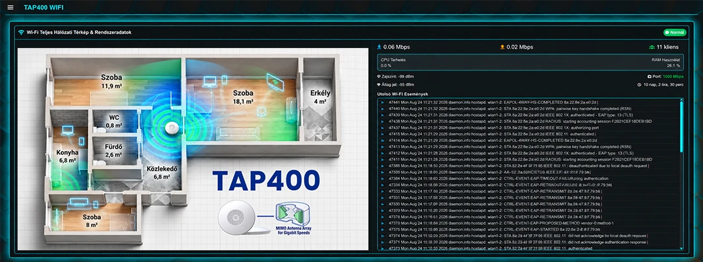703x262 pixels.
Task: Click the Erkély 4 m² balcony label
Action: 320,97
